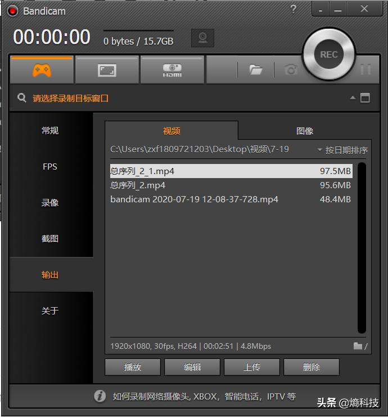Click the pause recording icon
Viewport: 388px width, 417px height.
pyautogui.click(x=366, y=69)
